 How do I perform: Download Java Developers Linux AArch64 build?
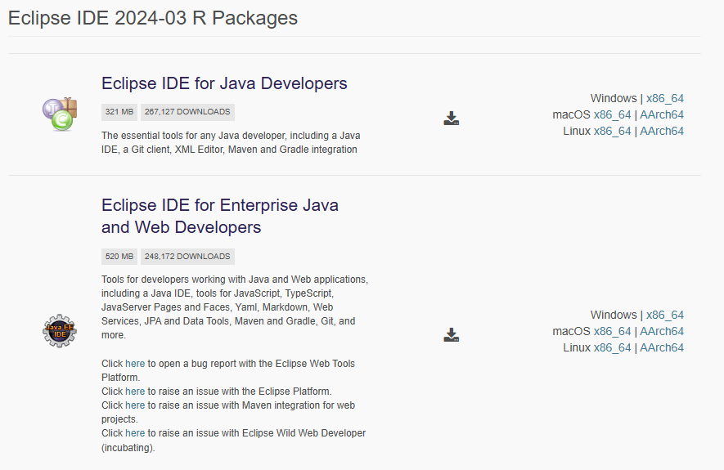click(x=661, y=131)
